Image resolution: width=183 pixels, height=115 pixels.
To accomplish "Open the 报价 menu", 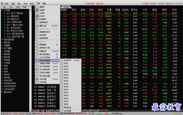I will point(19,4).
